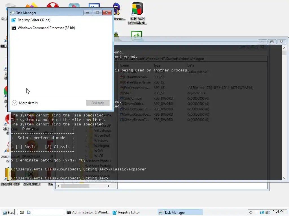Click the last console prompt line

click(x=60, y=178)
